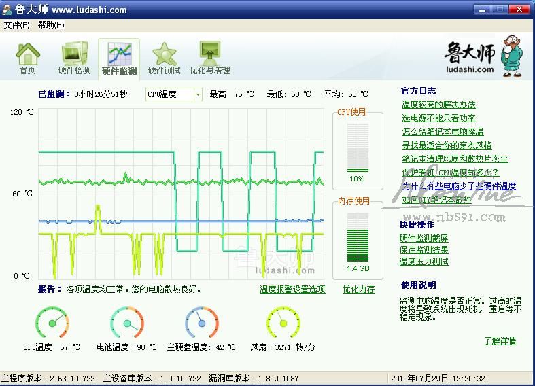Open the 硬件检测 hardware detection icon
535x386 pixels.
tap(74, 54)
